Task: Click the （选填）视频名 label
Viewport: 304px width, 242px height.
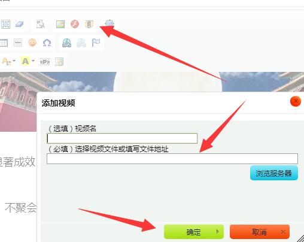Action: pos(72,129)
